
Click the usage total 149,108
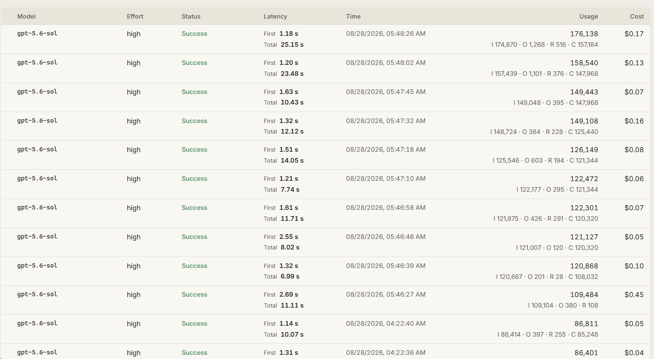coord(584,121)
